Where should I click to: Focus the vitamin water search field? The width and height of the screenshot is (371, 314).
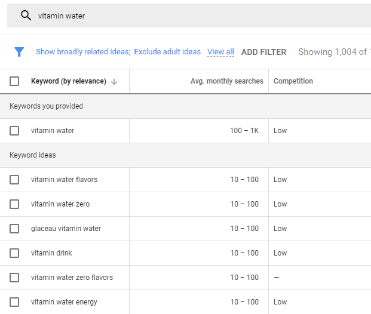(179, 16)
